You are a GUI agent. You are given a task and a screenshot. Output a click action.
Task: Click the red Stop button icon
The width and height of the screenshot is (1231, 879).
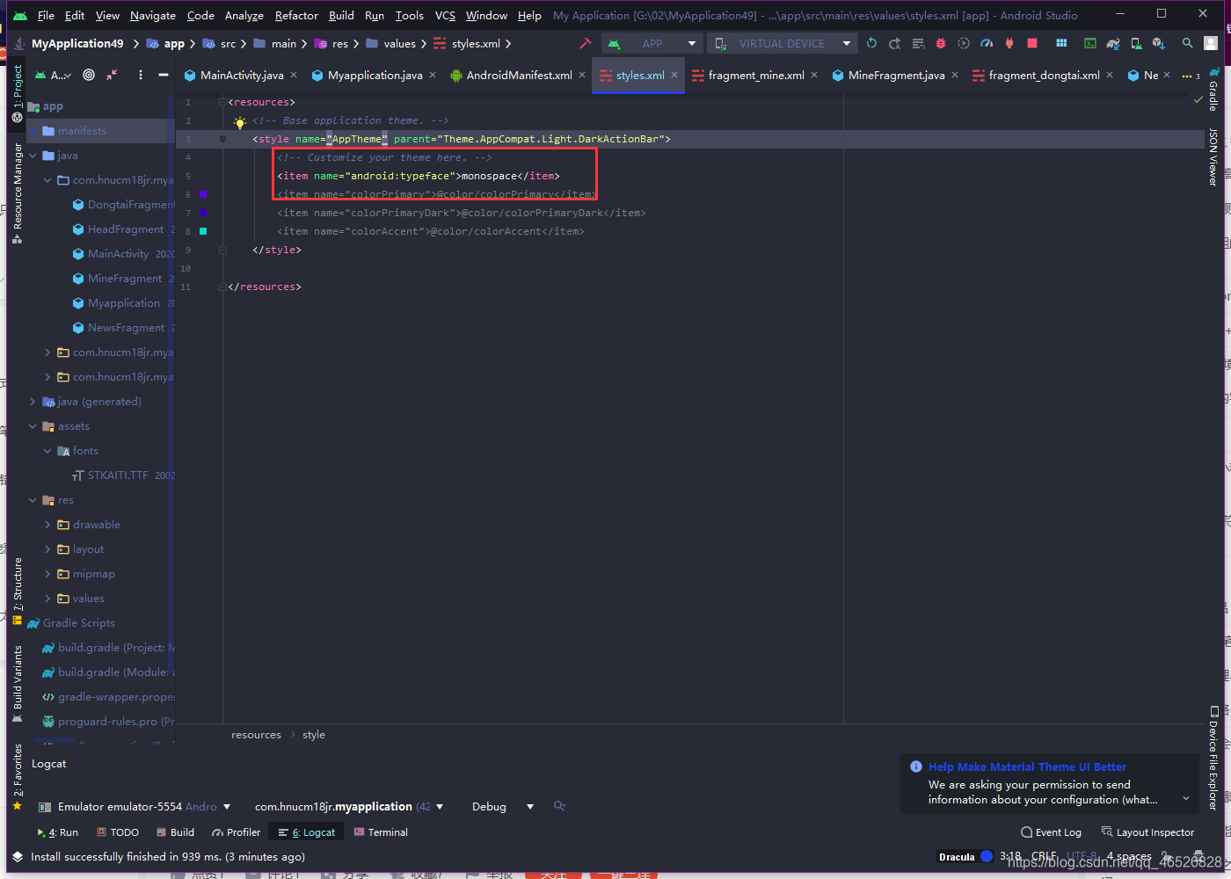pyautogui.click(x=1032, y=43)
